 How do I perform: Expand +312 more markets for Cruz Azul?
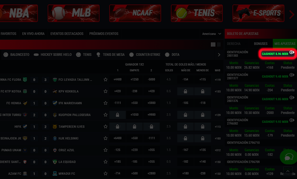[x=218, y=150]
